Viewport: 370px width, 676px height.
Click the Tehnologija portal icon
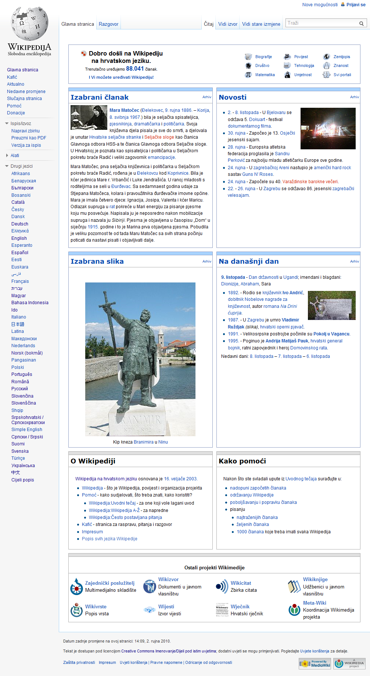tap(287, 65)
